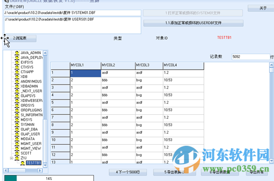Click tree horizontal scrollbar right arrow
274x181 pixels.
40,171
